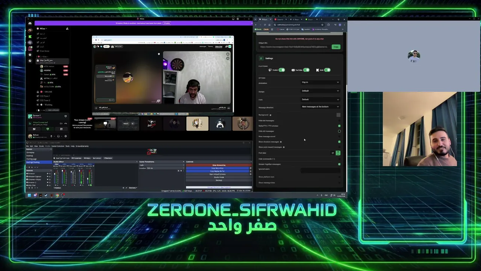Click stop streaming icon next to Screen 1

(x=66, y=116)
